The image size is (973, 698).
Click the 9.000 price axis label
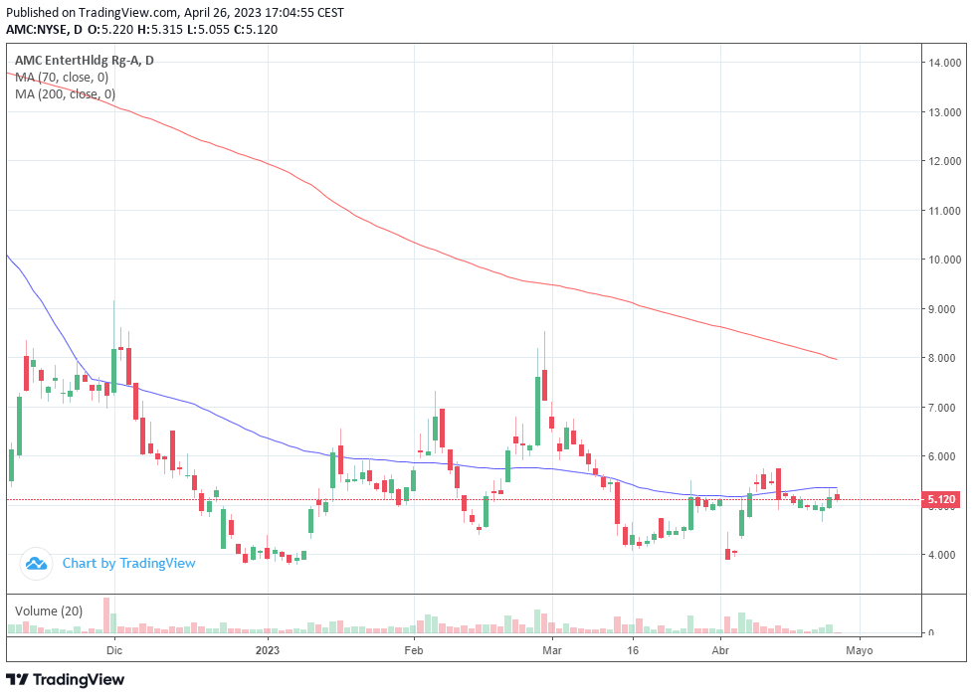tap(944, 309)
